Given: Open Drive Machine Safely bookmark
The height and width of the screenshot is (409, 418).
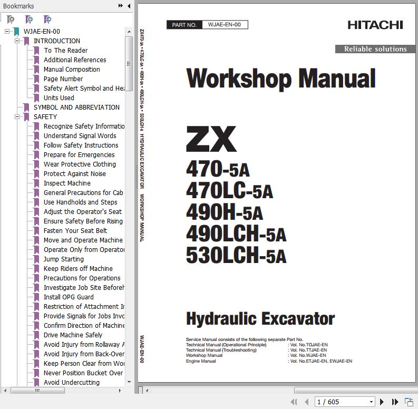Looking at the screenshot, I should [x=73, y=335].
